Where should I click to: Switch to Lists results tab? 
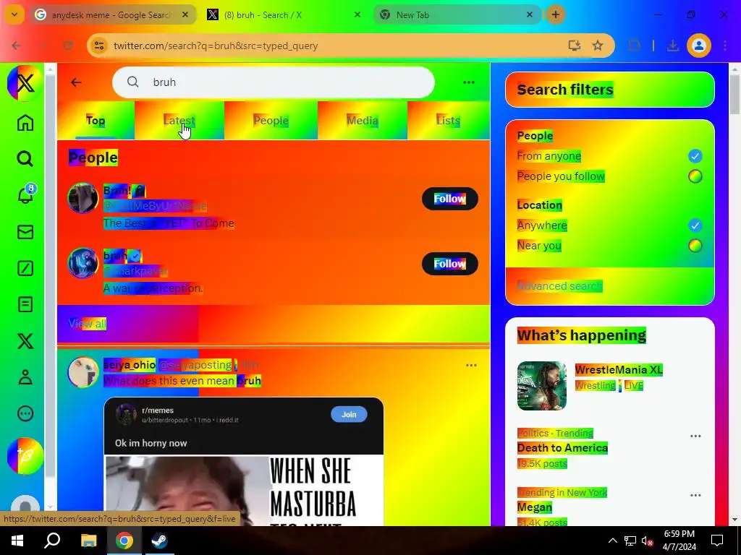[448, 121]
